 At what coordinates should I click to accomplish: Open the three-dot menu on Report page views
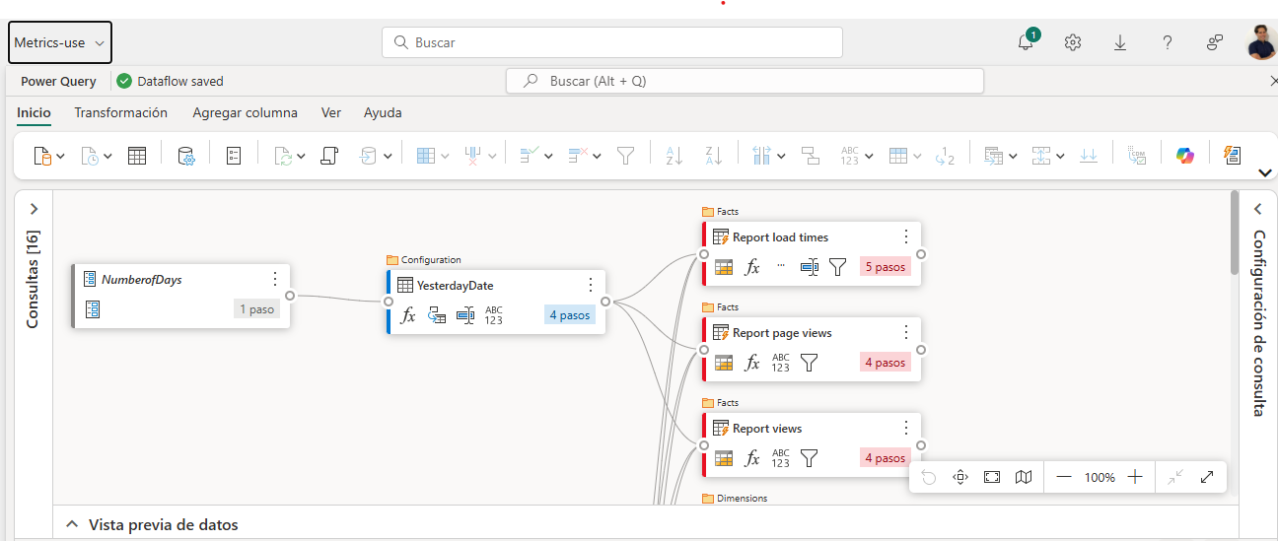[x=906, y=332]
